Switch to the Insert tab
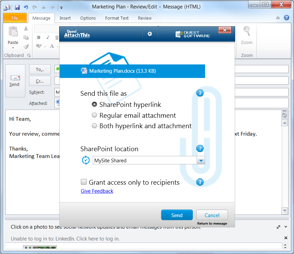 point(65,18)
